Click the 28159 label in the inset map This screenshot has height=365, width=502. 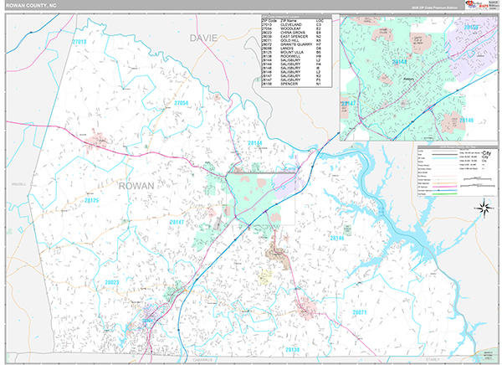pyautogui.click(x=471, y=28)
